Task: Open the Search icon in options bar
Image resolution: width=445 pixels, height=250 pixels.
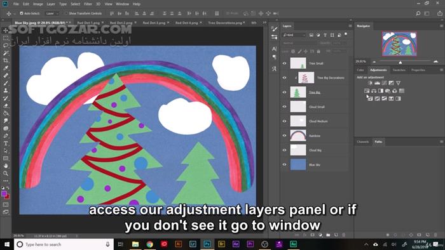Action: [x=418, y=13]
